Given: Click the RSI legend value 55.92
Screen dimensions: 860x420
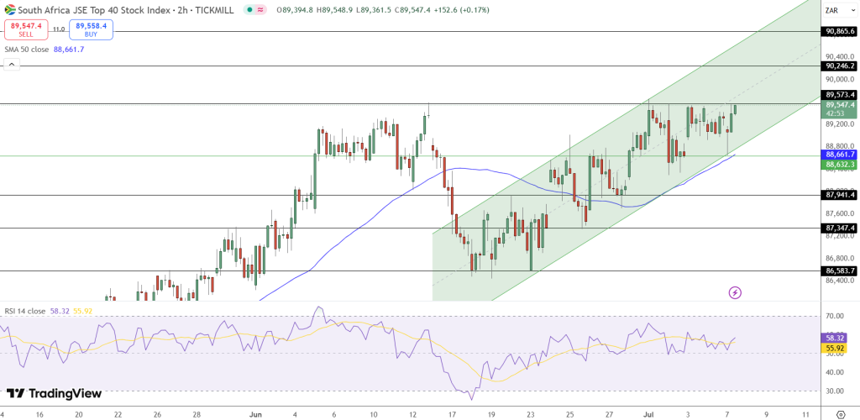Looking at the screenshot, I should pyautogui.click(x=83, y=311).
